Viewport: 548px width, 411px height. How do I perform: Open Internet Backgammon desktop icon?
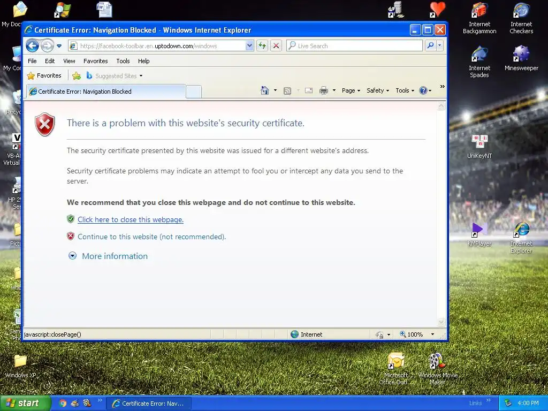click(479, 18)
